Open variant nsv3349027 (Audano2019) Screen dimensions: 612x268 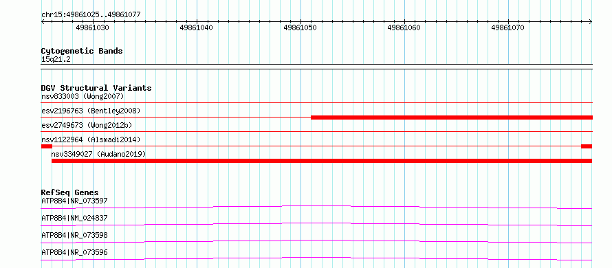(x=98, y=154)
